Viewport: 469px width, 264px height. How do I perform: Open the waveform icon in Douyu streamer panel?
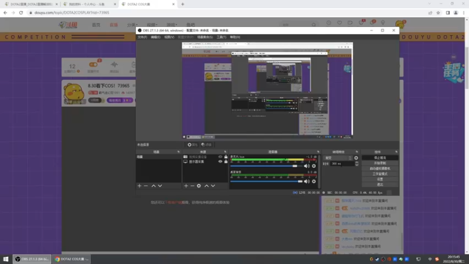pyautogui.click(x=114, y=65)
